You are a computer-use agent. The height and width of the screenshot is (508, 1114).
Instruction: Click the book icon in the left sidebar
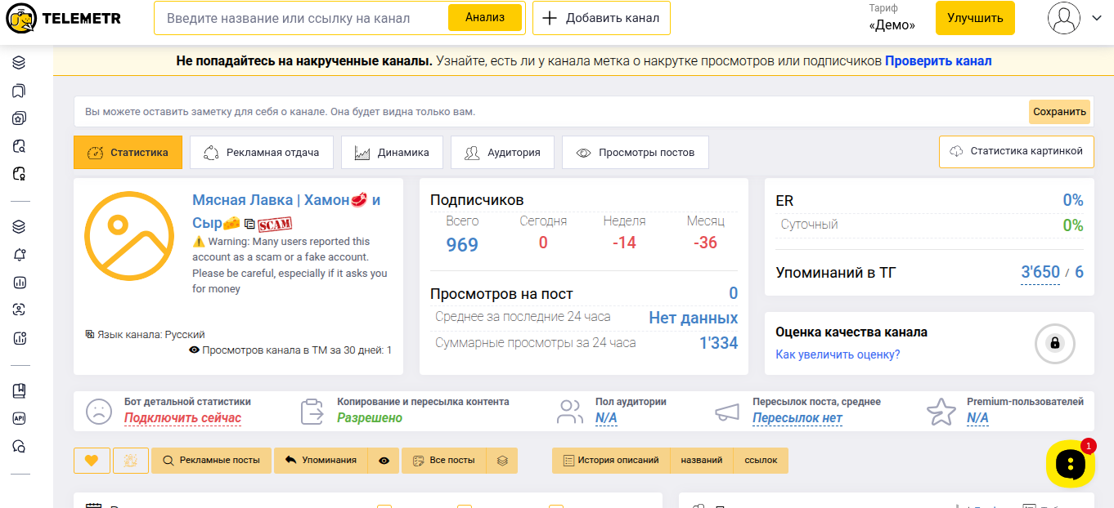pos(20,391)
